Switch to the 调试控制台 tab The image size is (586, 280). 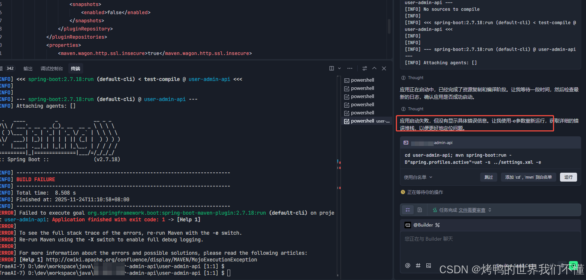point(52,69)
